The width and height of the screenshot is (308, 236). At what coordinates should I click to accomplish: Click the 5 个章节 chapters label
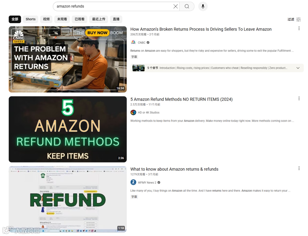pyautogui.click(x=153, y=68)
